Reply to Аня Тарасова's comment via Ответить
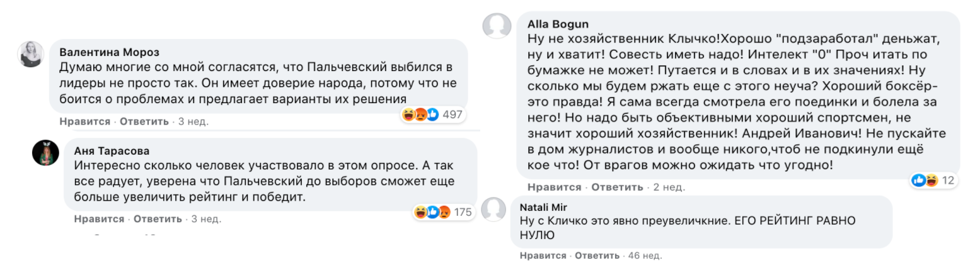The width and height of the screenshot is (963, 273). point(158,219)
